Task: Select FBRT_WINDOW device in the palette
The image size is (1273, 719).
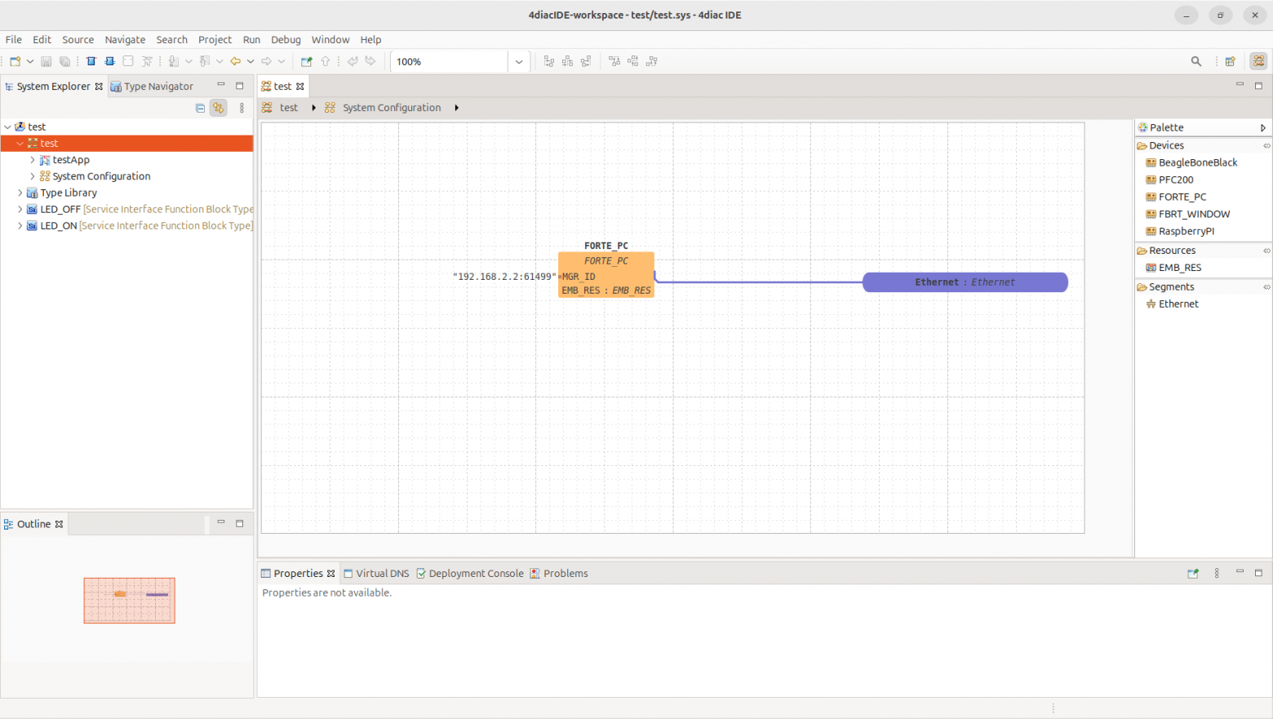Action: tap(1187, 214)
